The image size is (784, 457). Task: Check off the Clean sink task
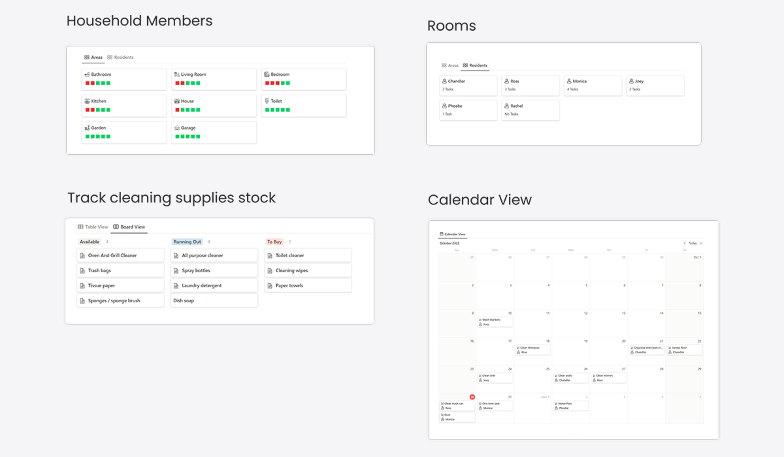(480, 375)
